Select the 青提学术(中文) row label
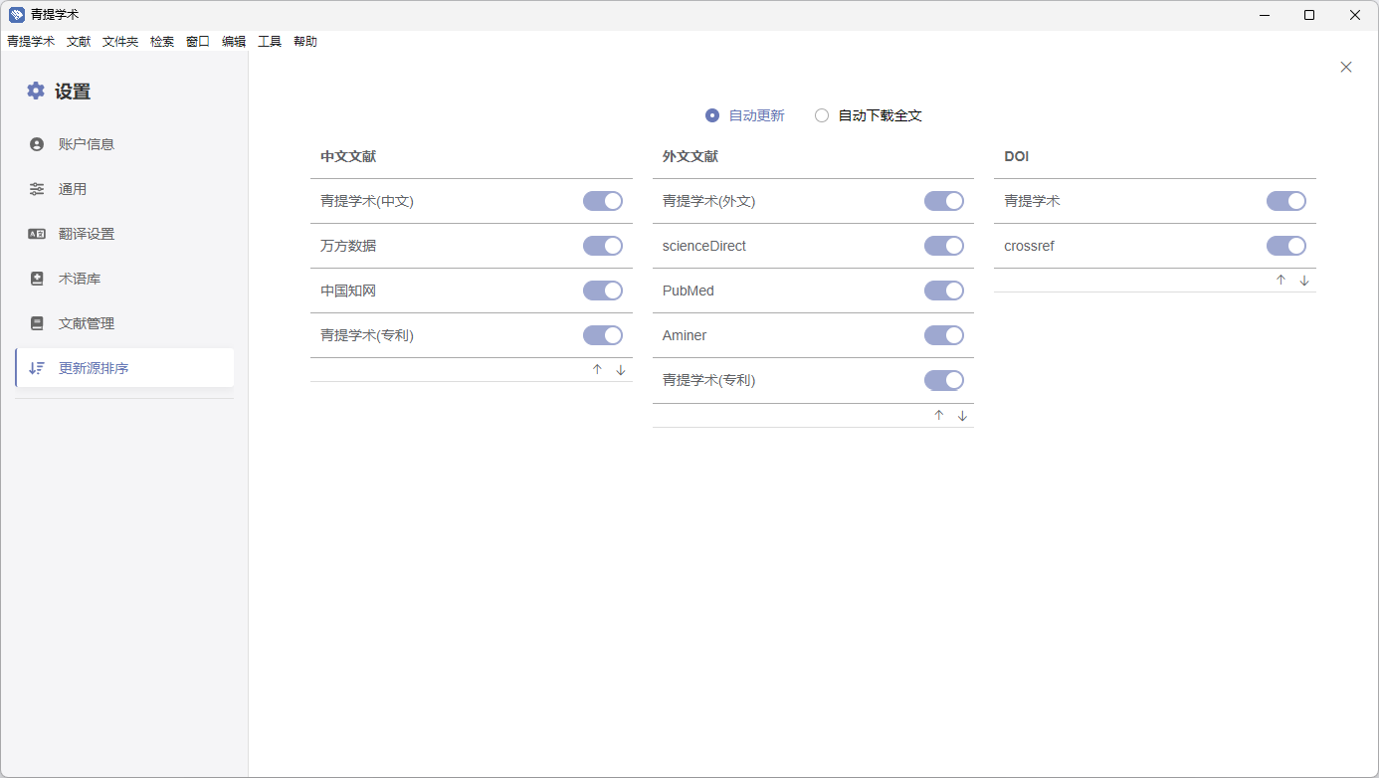Screen dimensions: 1379x778 [367, 201]
